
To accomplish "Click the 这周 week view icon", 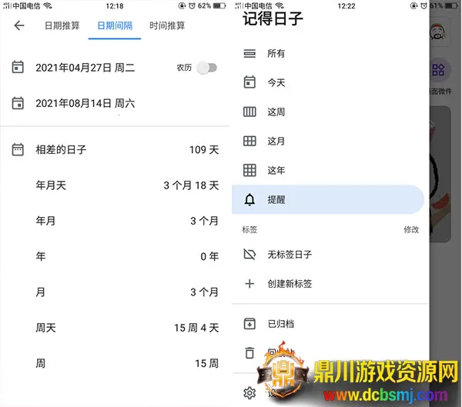I will click(x=249, y=112).
